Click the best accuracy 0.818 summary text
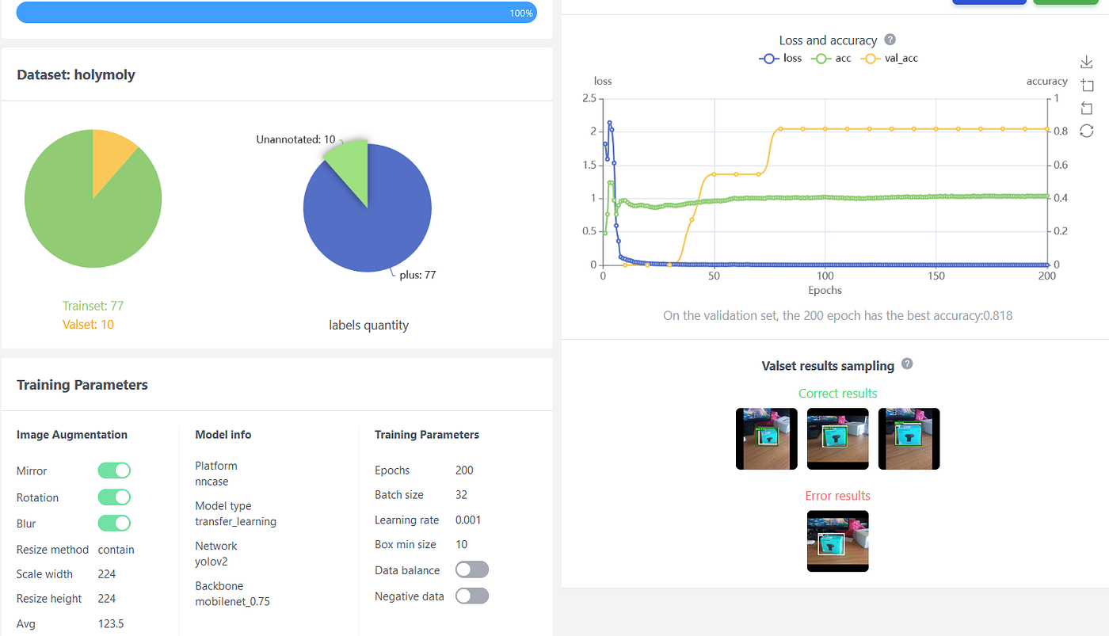The image size is (1109, 636). (837, 315)
